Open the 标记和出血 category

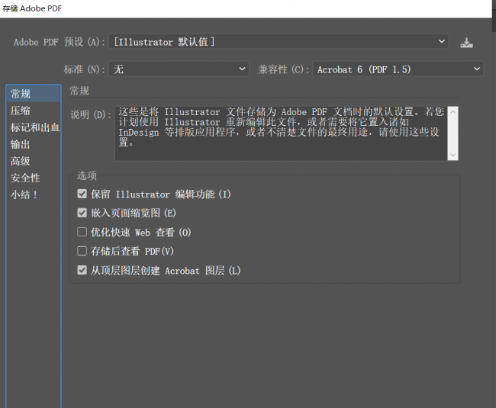click(34, 127)
